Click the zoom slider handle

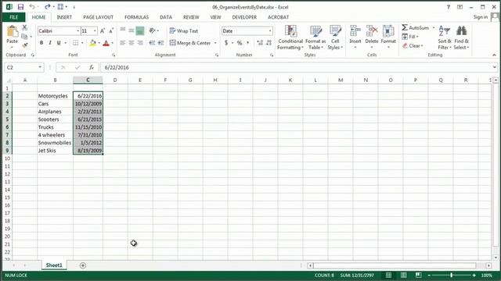click(452, 275)
